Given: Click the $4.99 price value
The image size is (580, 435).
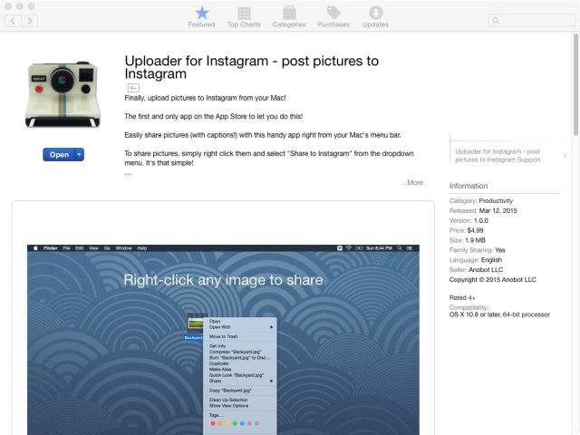Looking at the screenshot, I should pyautogui.click(x=475, y=230).
